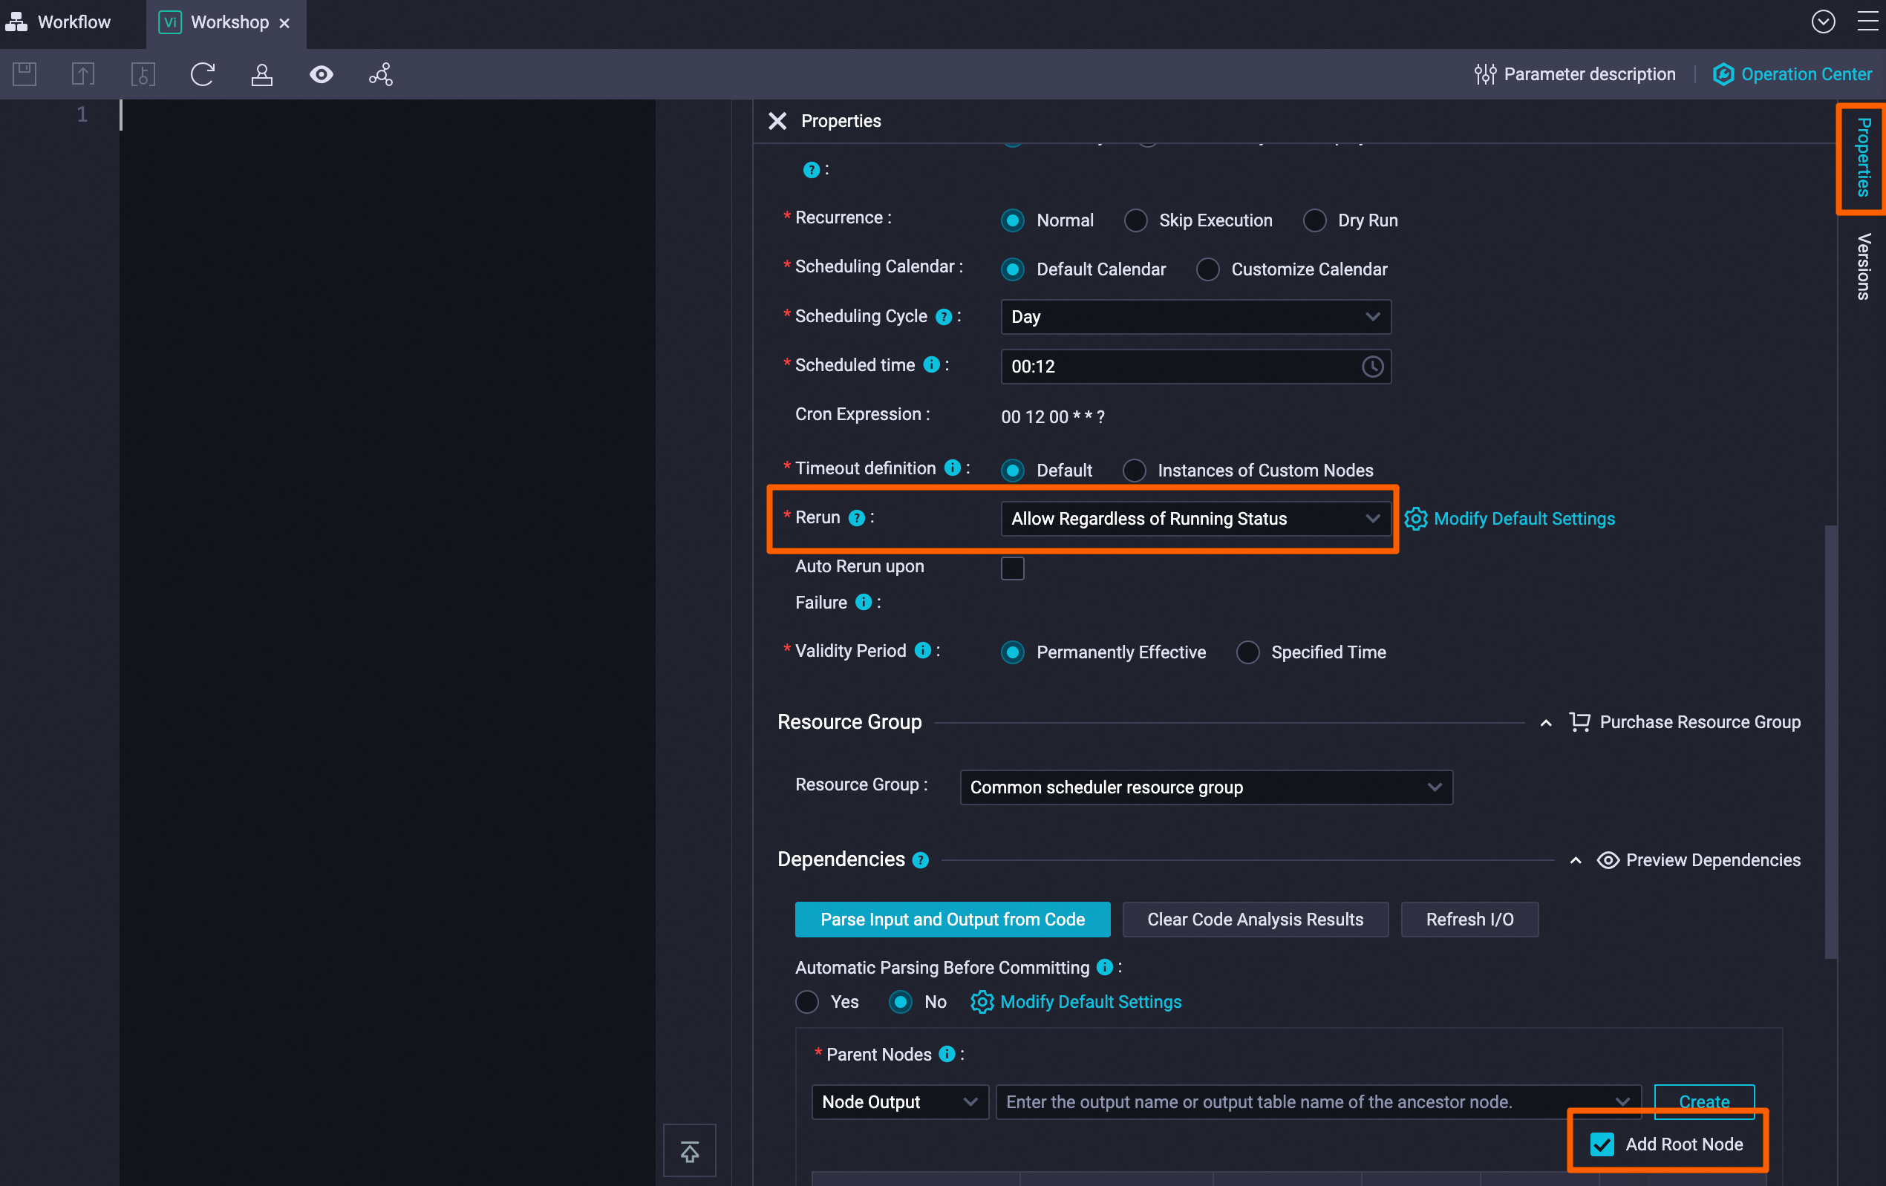
Task: Tick the Auto Rerun upon Failure checkbox
Action: (1013, 569)
